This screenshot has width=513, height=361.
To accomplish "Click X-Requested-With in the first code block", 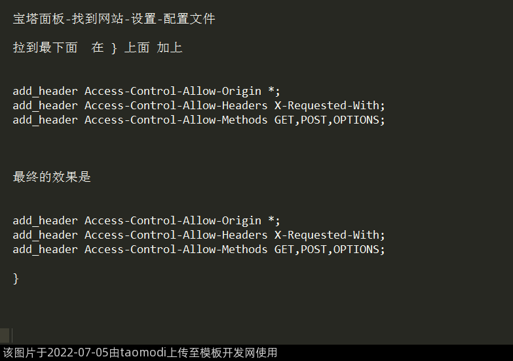I will (x=328, y=105).
